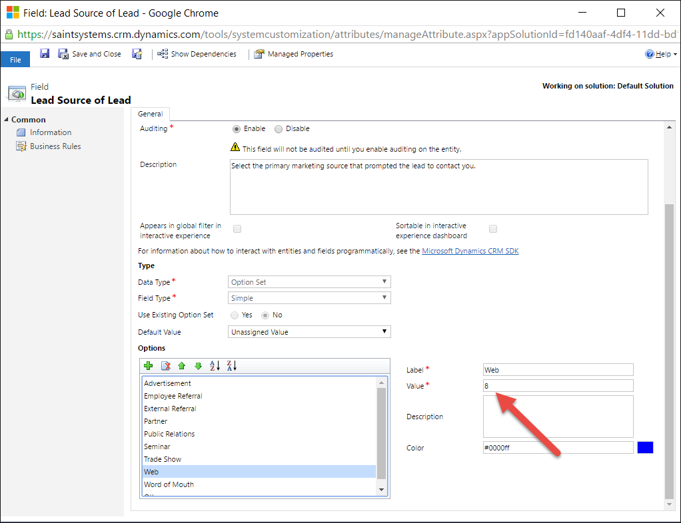Add a new option with green plus icon
681x523 pixels.
coord(149,366)
